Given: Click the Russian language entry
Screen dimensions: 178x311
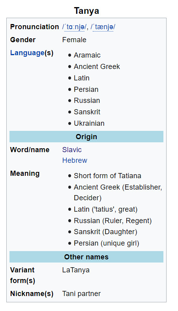Looking at the screenshot, I should click(x=87, y=101).
